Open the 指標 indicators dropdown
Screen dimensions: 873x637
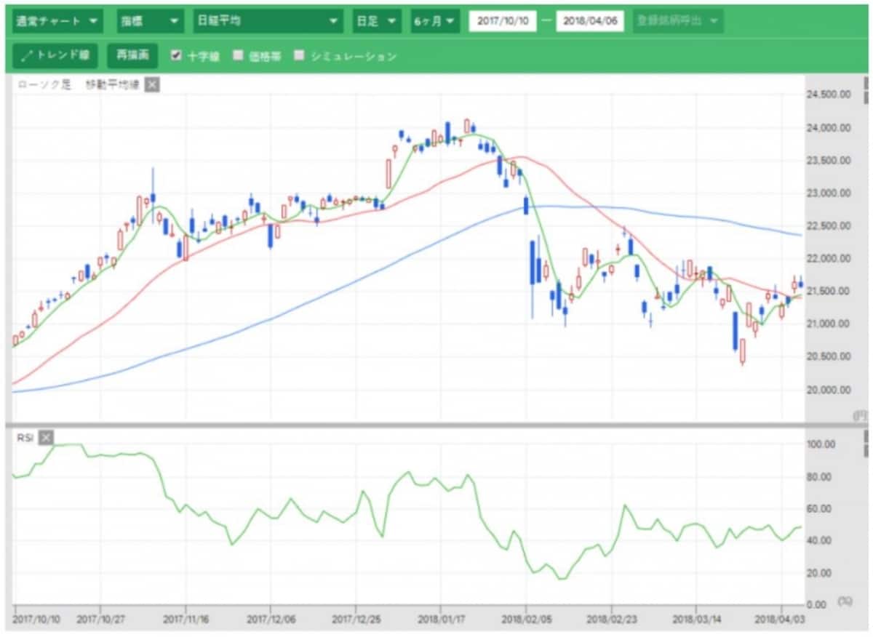pos(150,21)
